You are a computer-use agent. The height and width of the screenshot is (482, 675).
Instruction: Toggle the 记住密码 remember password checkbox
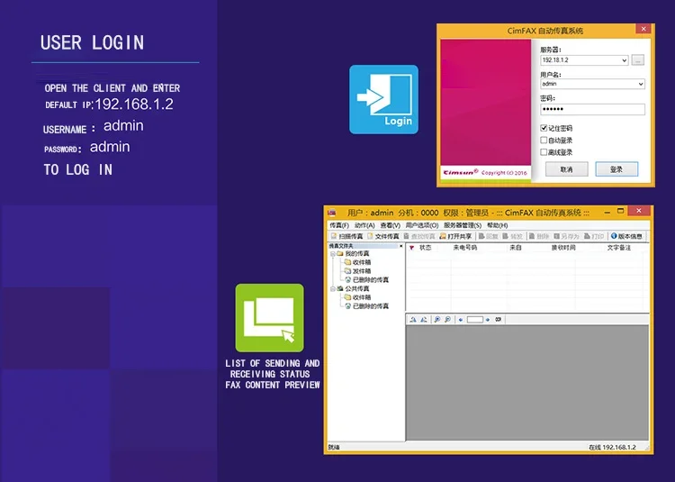[x=544, y=128]
